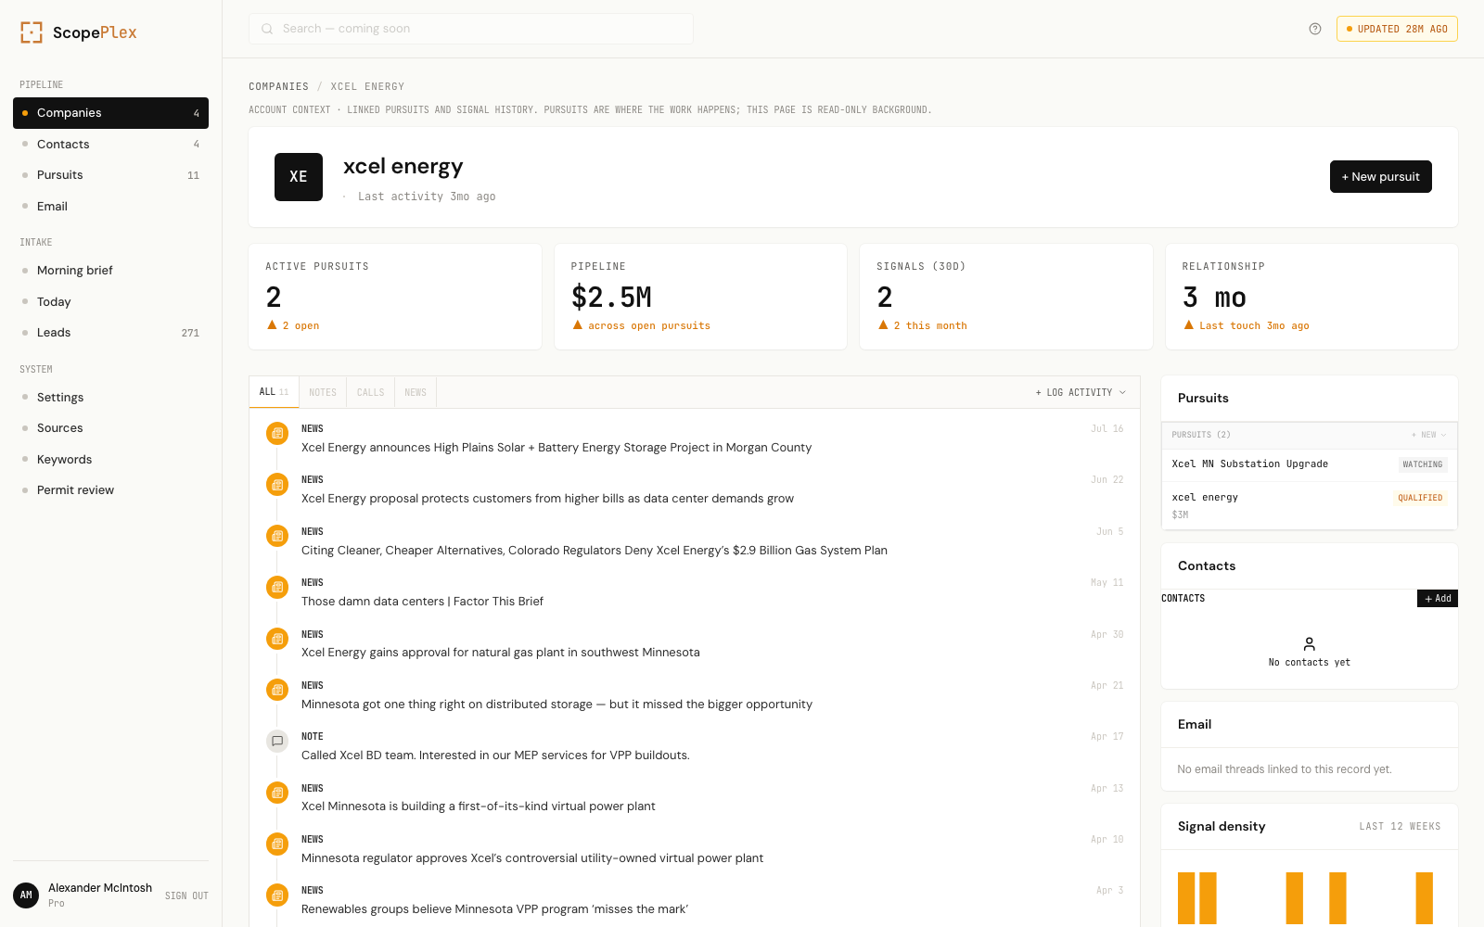Open Email in the sidebar
1484x927 pixels.
(110, 207)
